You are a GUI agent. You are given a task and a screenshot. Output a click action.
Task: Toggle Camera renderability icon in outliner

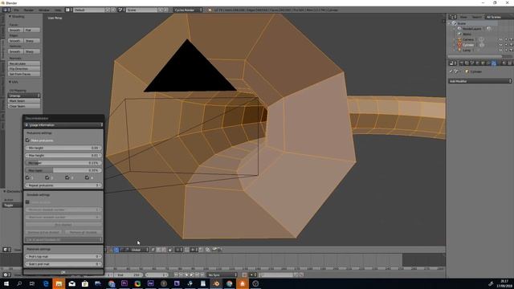click(x=511, y=39)
